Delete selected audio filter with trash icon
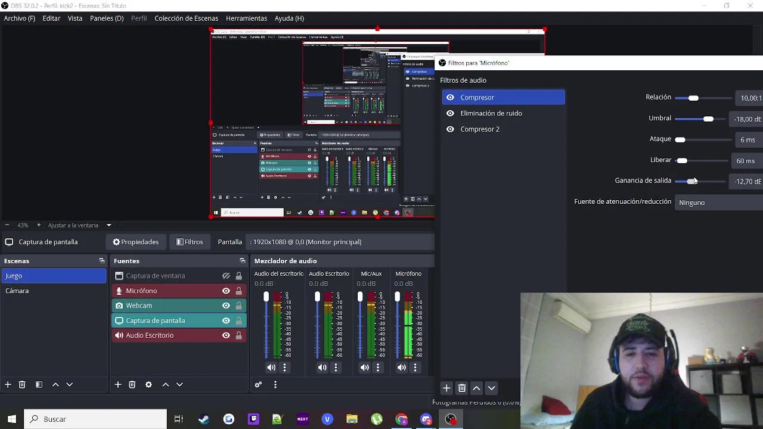This screenshot has width=763, height=429. tap(462, 388)
